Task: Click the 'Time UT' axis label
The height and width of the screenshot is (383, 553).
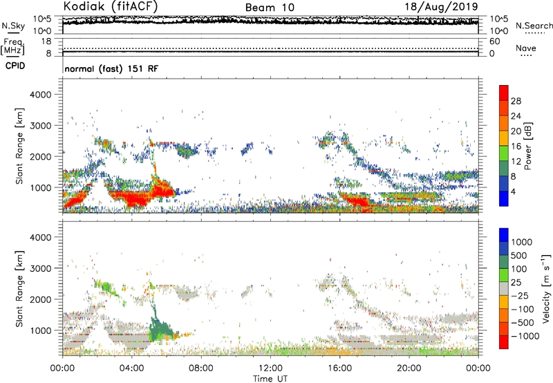Action: (270, 379)
